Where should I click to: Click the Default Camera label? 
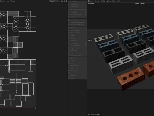[140, 4]
